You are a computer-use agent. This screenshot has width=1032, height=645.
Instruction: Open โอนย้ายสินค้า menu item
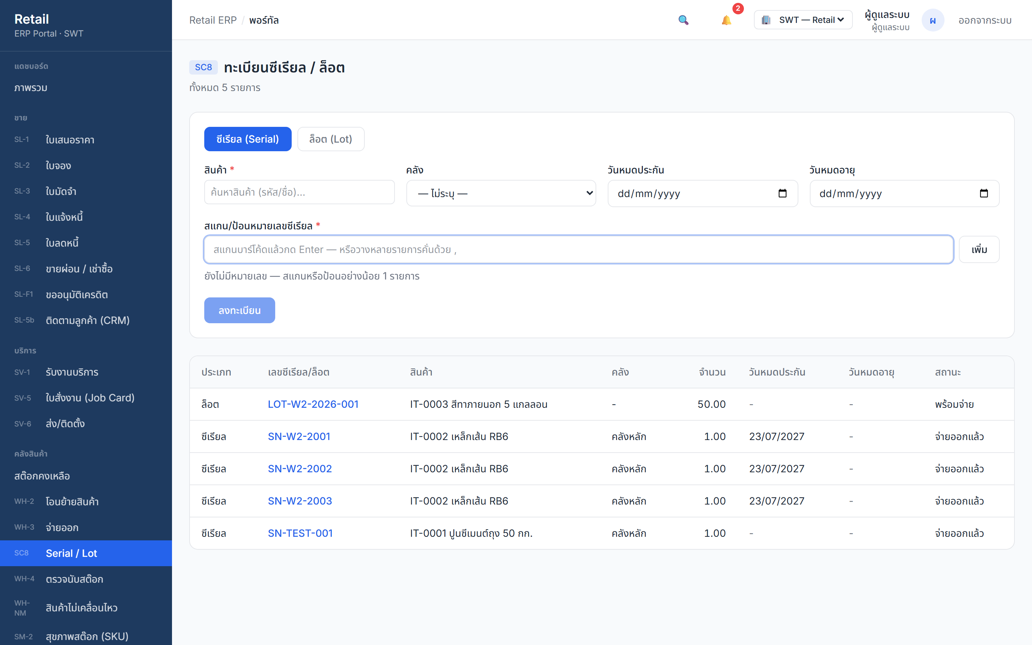click(x=86, y=501)
